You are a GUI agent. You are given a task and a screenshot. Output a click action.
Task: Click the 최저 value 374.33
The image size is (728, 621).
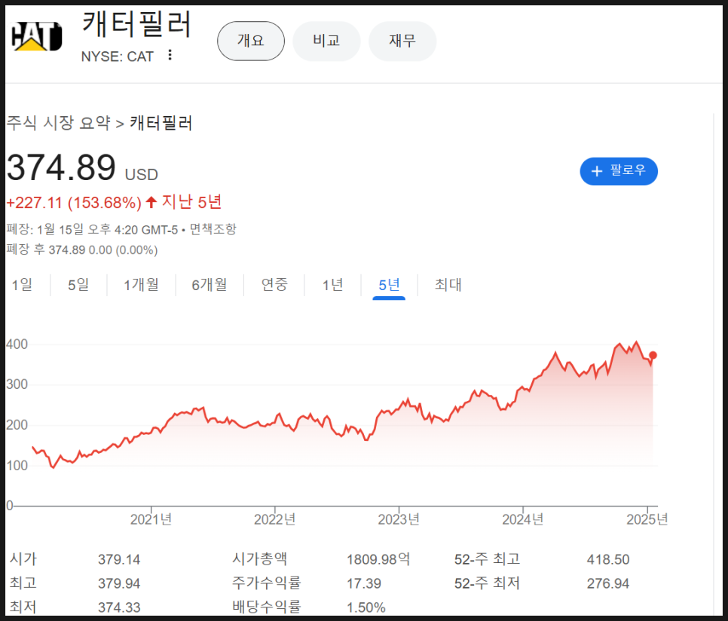pos(119,607)
